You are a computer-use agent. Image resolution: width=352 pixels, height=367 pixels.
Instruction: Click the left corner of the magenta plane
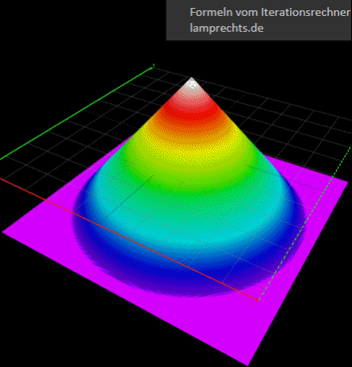pos(5,232)
